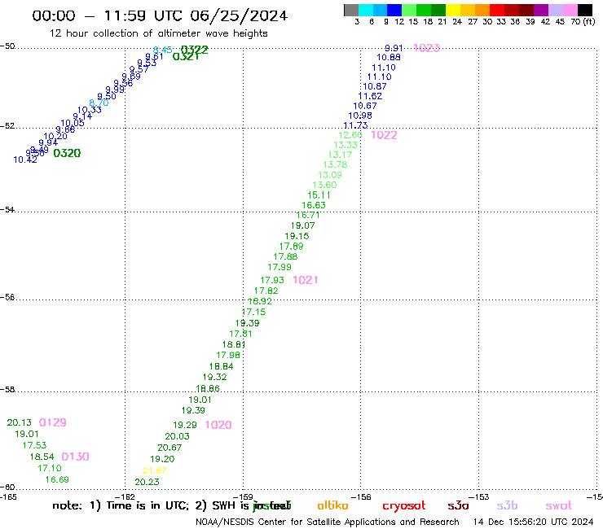The image size is (603, 529).
Task: Click the wave value 19.15
Action: click(297, 236)
